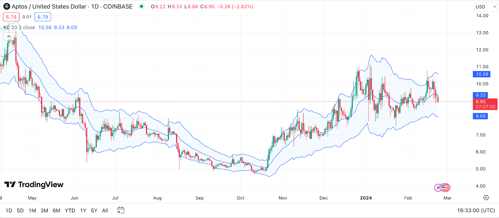Select the All time range

(x=105, y=211)
